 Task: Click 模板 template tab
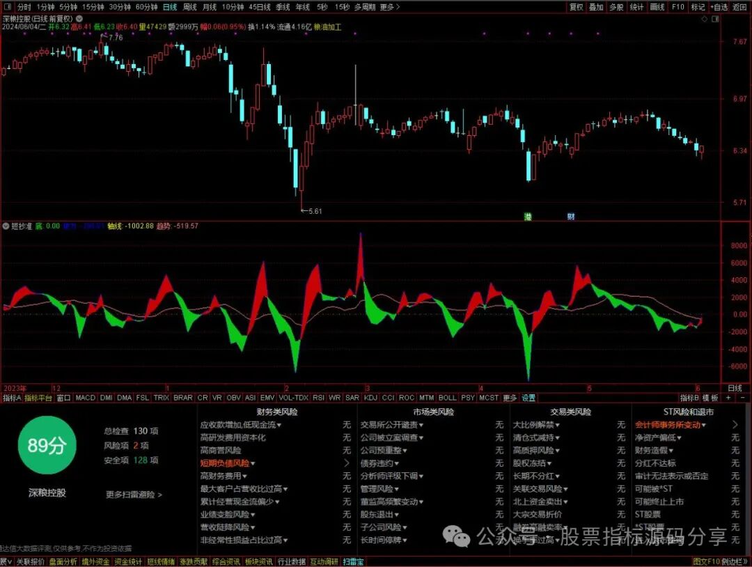click(710, 398)
